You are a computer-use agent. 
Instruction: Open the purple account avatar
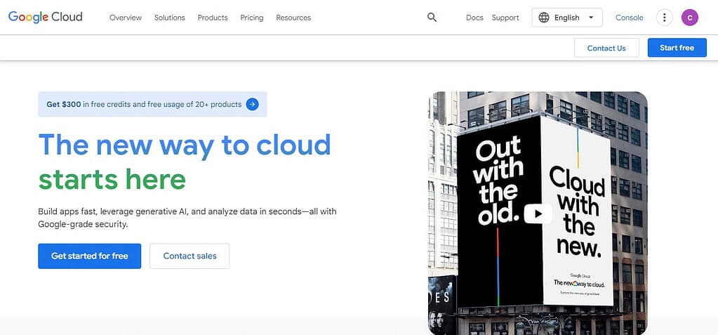[690, 18]
